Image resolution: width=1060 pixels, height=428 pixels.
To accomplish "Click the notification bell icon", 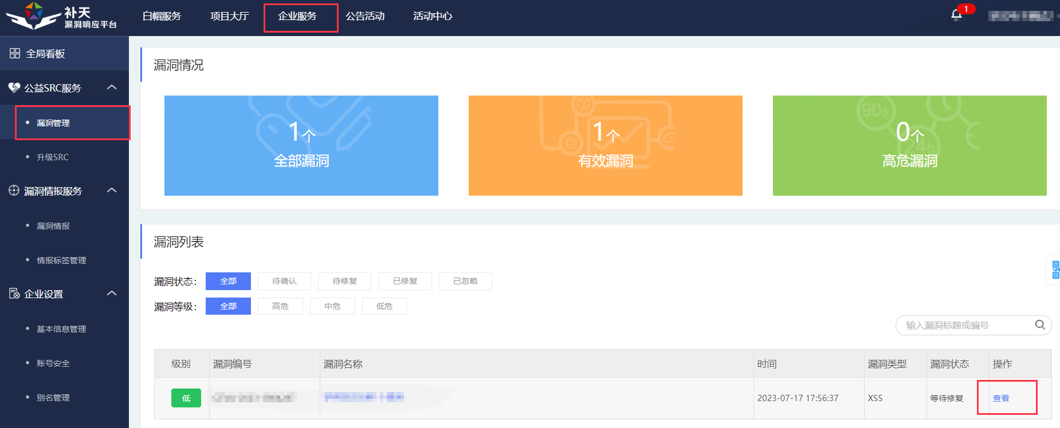I will click(956, 15).
